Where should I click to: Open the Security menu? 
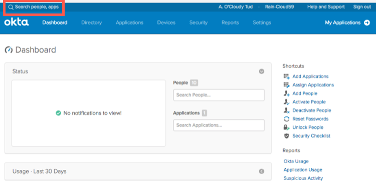tap(199, 22)
